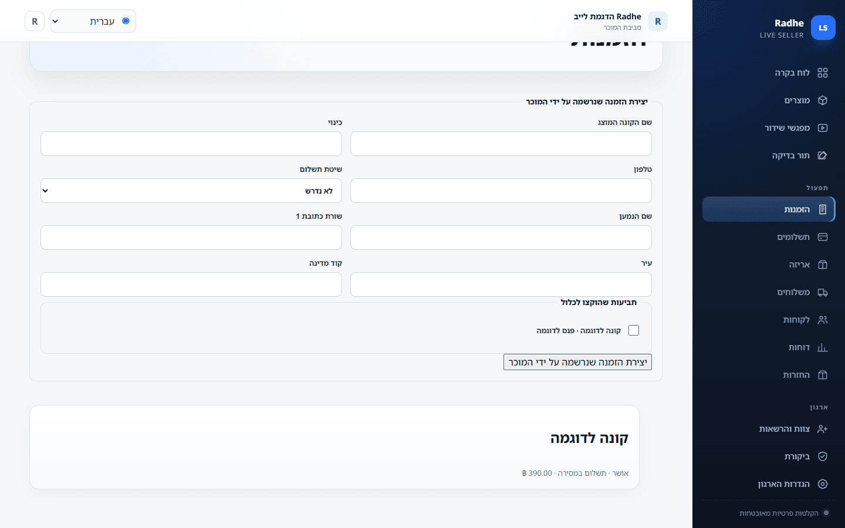Click the live sessions play icon

coord(823,128)
